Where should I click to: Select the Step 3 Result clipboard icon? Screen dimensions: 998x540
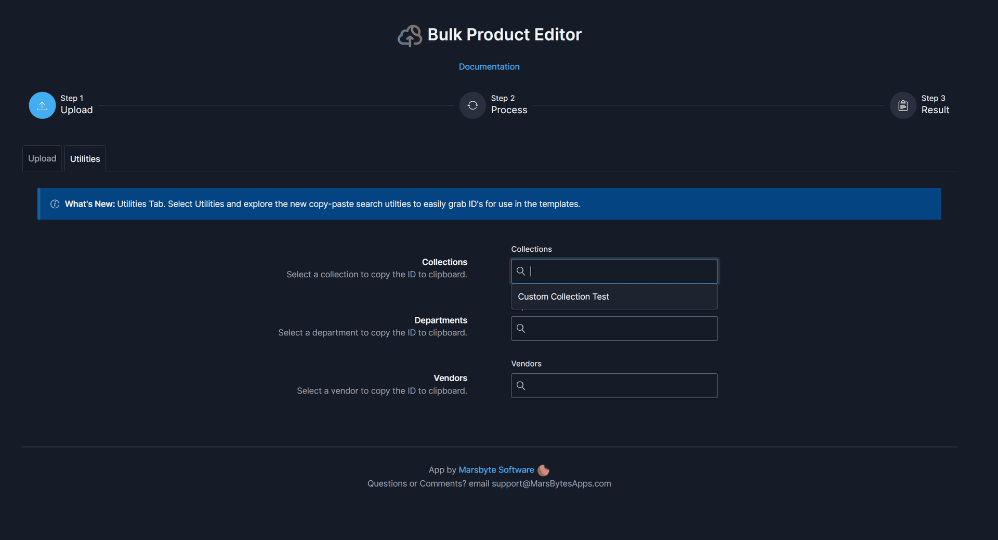click(903, 105)
